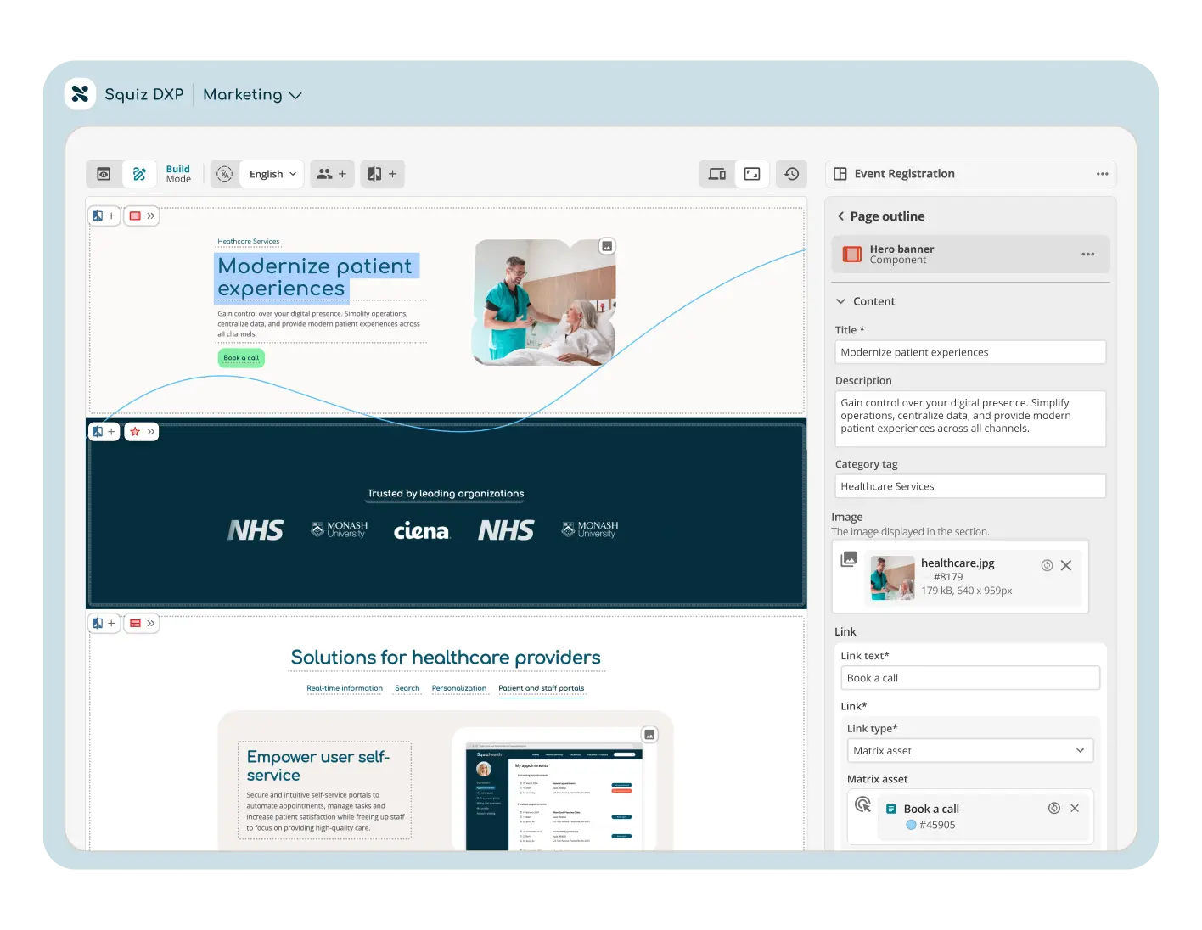Image resolution: width=1202 pixels, height=930 pixels.
Task: Collapse the Content section
Action: click(841, 301)
